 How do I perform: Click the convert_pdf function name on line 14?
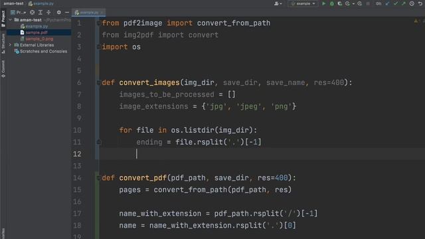143,178
